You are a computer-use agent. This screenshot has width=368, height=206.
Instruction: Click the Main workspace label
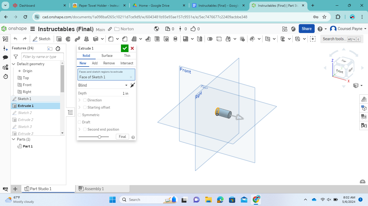pyautogui.click(x=100, y=30)
